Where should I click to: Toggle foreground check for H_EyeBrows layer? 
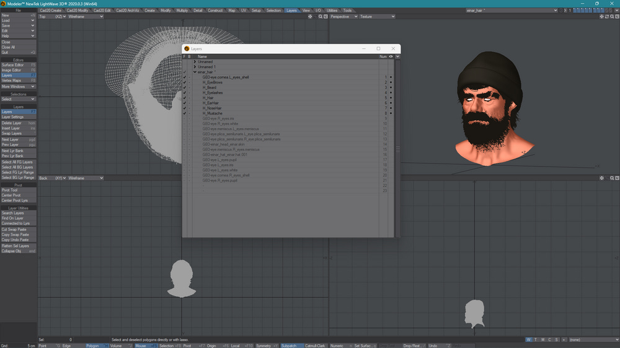point(184,82)
